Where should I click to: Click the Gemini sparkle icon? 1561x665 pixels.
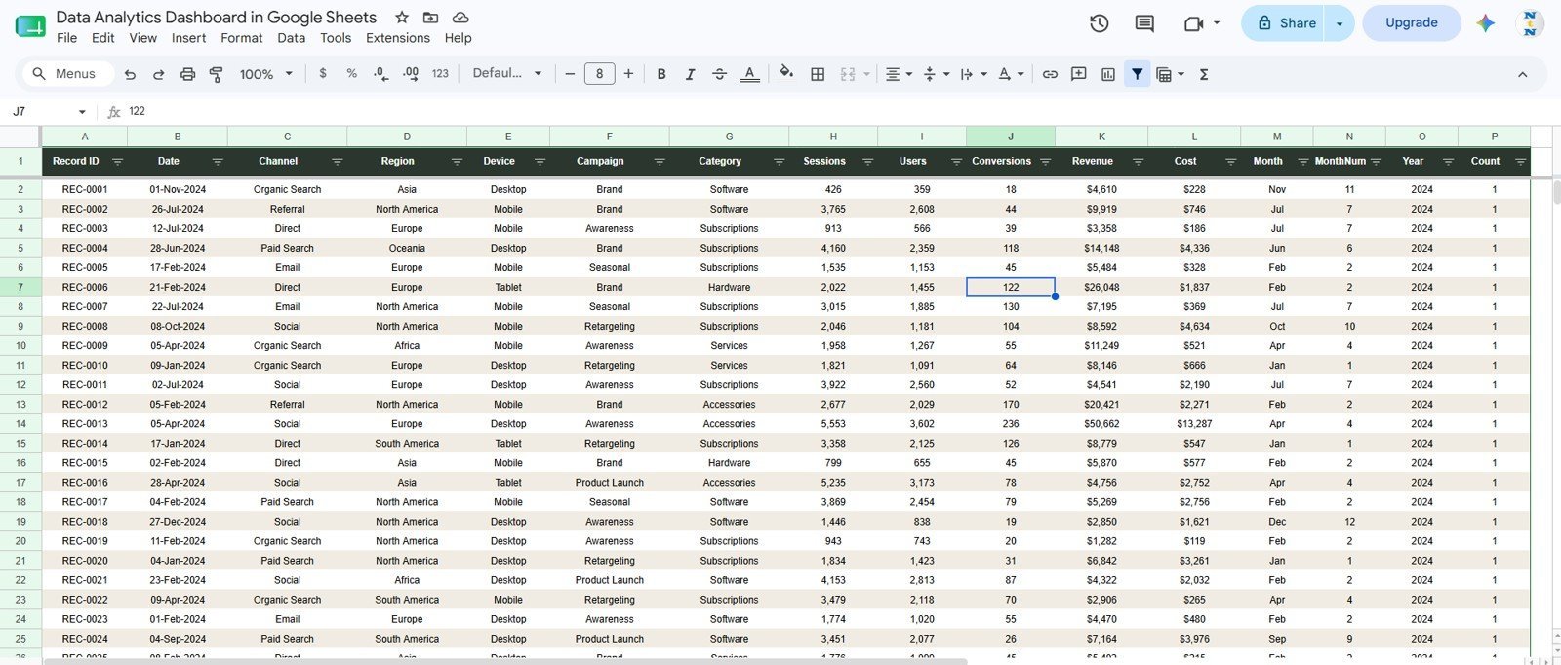point(1486,23)
